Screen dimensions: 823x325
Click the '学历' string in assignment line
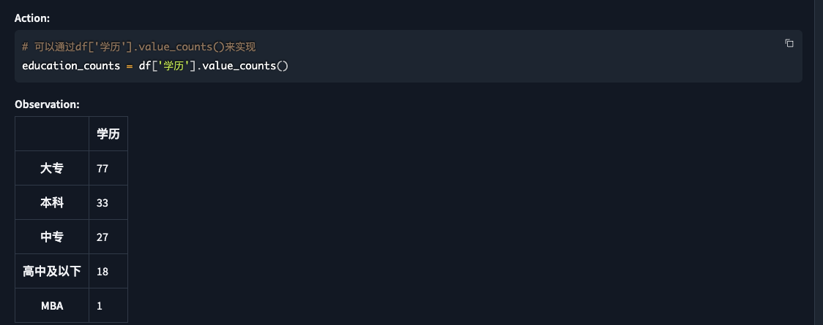pyautogui.click(x=176, y=66)
